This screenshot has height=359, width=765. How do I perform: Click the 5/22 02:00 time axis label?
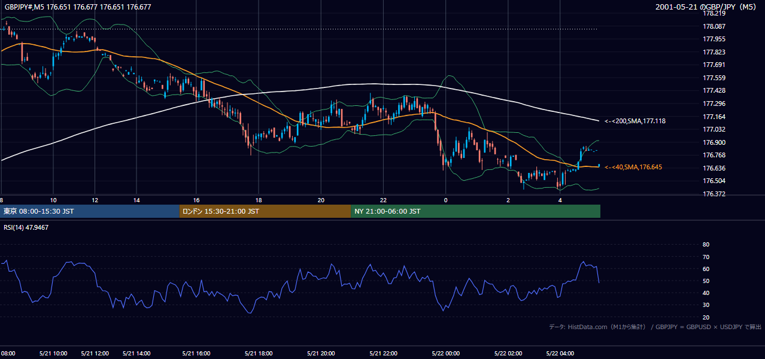[x=509, y=354]
